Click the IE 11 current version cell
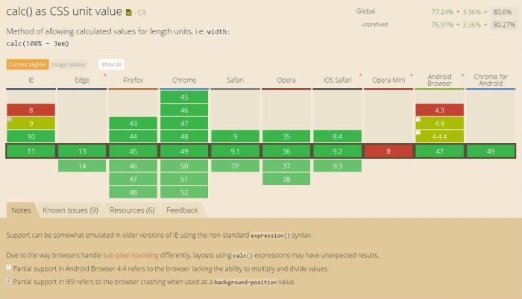Screen dimensions: 522x299 point(31,151)
